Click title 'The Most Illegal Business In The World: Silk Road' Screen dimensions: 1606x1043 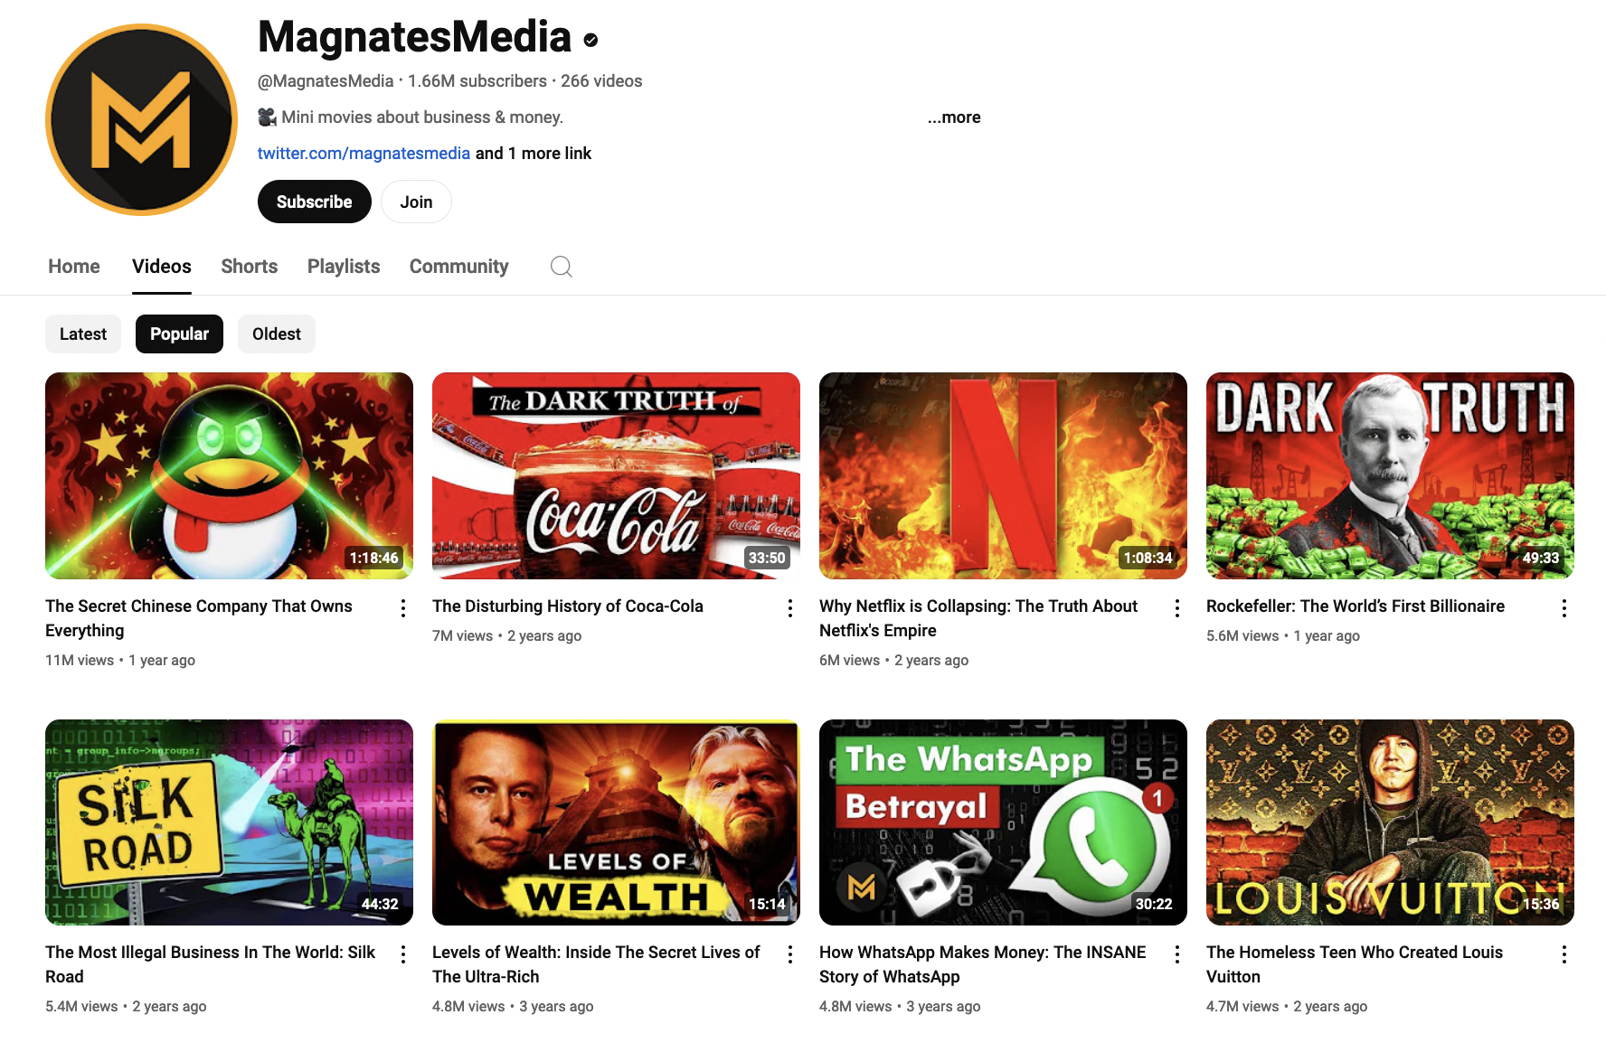pos(210,964)
